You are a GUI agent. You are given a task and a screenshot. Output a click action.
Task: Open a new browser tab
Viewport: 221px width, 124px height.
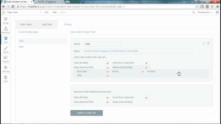68,2
